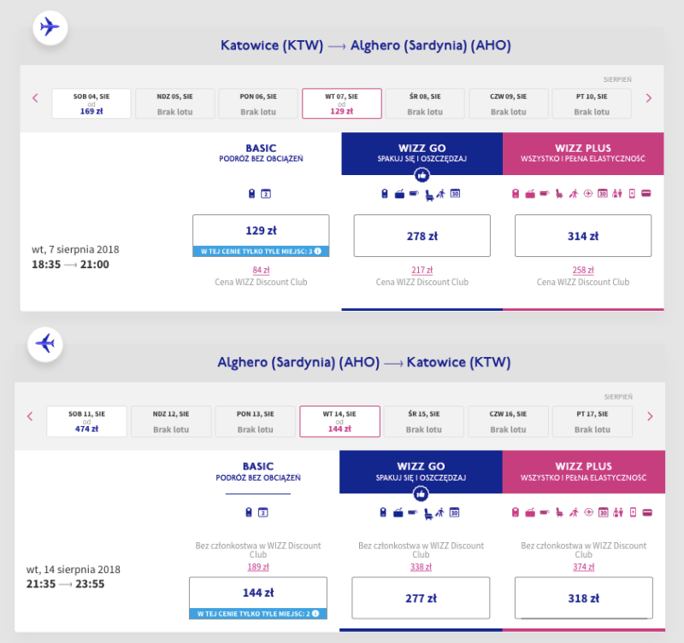Viewport: 684px width, 643px height.
Task: Click thumbs-up recommended badge on outbound WIZZ GO
Action: [422, 176]
